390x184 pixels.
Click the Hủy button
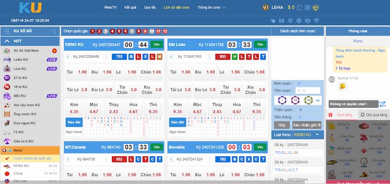point(282,125)
